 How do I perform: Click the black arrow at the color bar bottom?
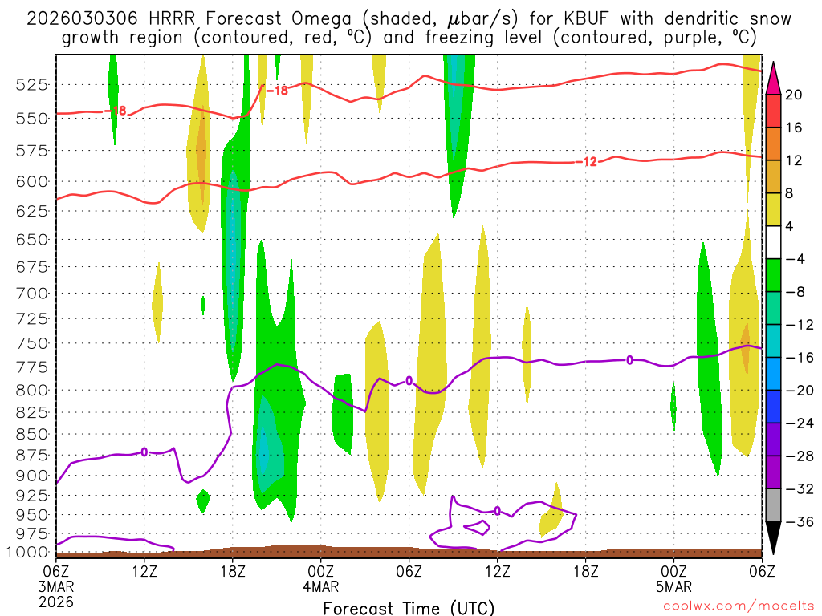(x=773, y=538)
